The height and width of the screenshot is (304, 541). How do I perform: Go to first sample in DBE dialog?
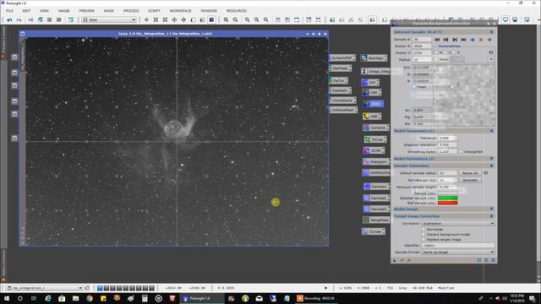pyautogui.click(x=437, y=40)
